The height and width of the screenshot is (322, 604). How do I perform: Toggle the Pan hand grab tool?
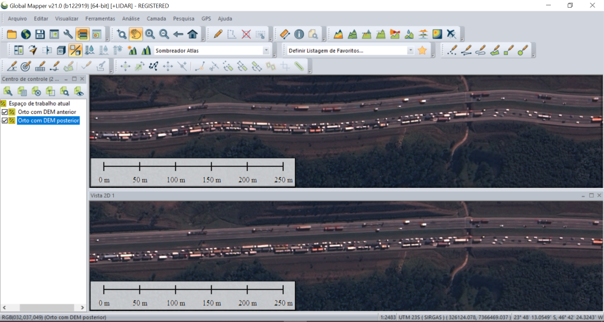click(136, 34)
